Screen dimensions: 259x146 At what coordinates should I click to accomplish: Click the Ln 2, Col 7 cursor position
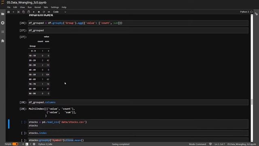220,144
